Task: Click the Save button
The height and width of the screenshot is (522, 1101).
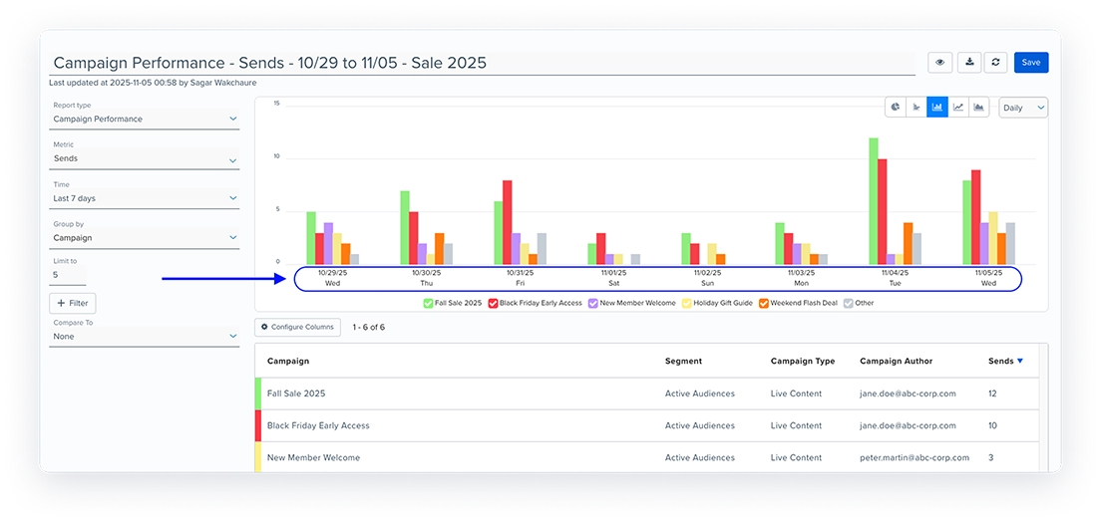Action: click(1031, 63)
